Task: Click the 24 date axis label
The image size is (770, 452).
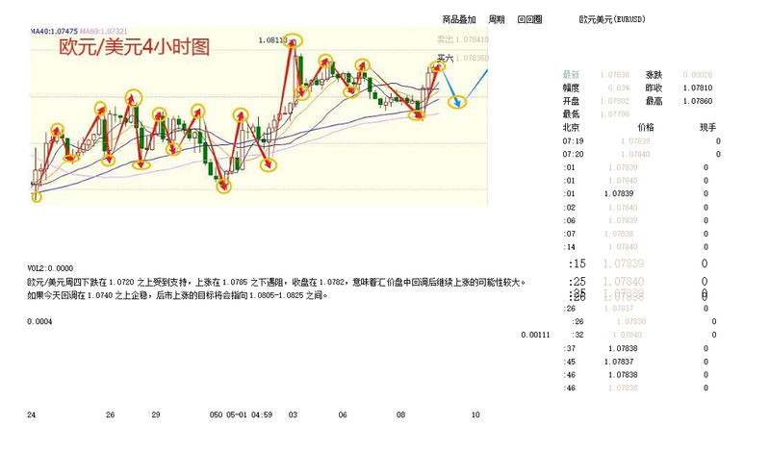Action: click(x=32, y=414)
